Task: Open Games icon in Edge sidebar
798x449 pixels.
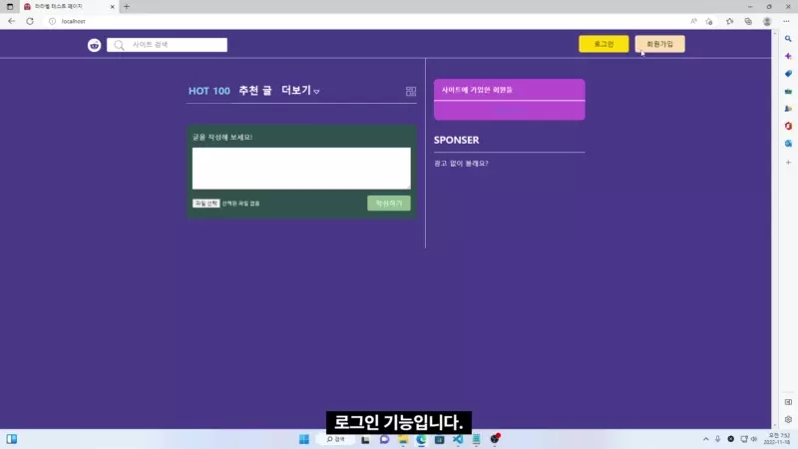Action: [788, 109]
